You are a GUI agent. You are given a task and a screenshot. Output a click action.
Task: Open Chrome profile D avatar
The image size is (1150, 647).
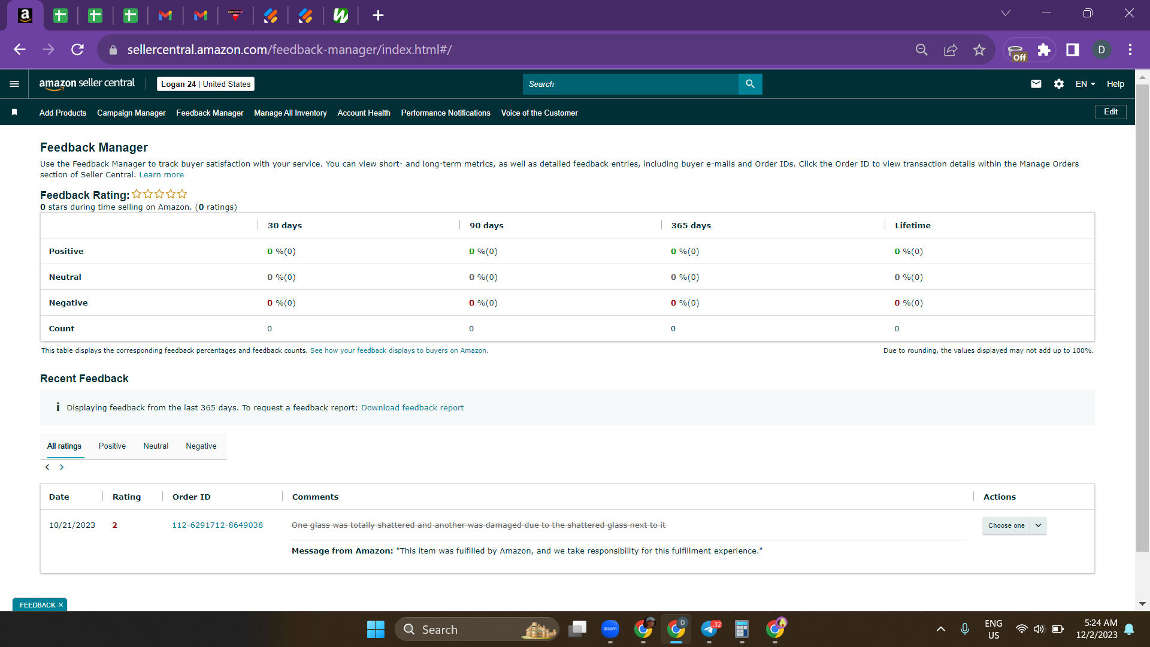(x=1101, y=50)
